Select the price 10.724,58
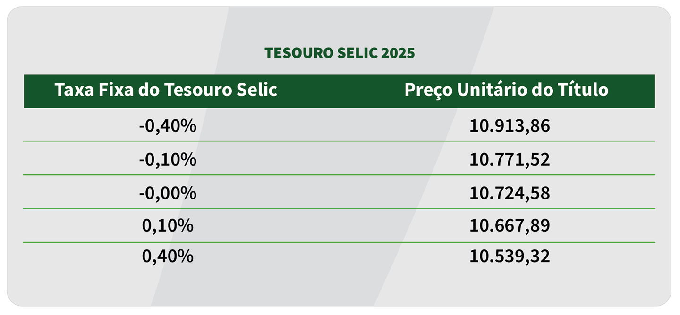This screenshot has width=680, height=315. [x=510, y=193]
